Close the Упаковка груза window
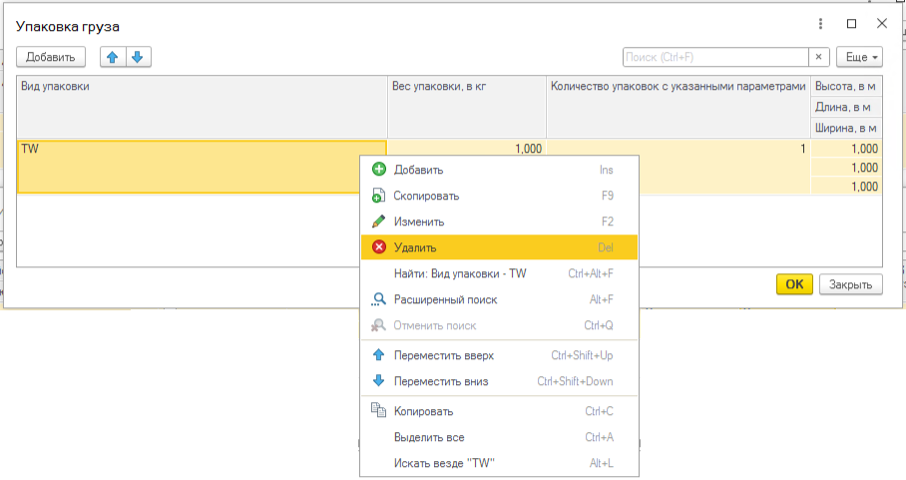 tap(882, 24)
